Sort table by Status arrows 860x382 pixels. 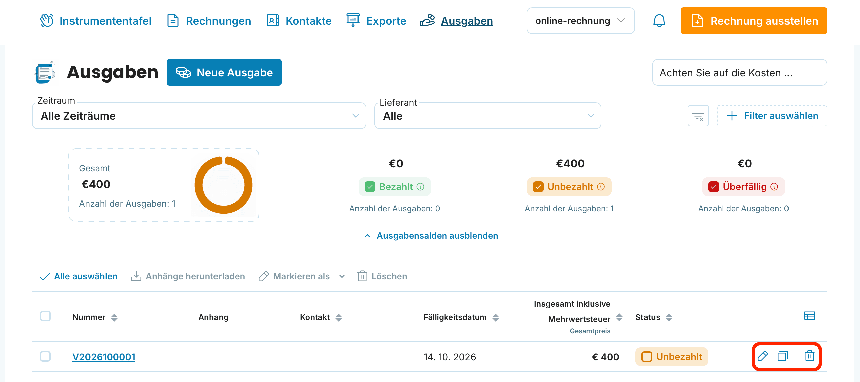tap(669, 317)
